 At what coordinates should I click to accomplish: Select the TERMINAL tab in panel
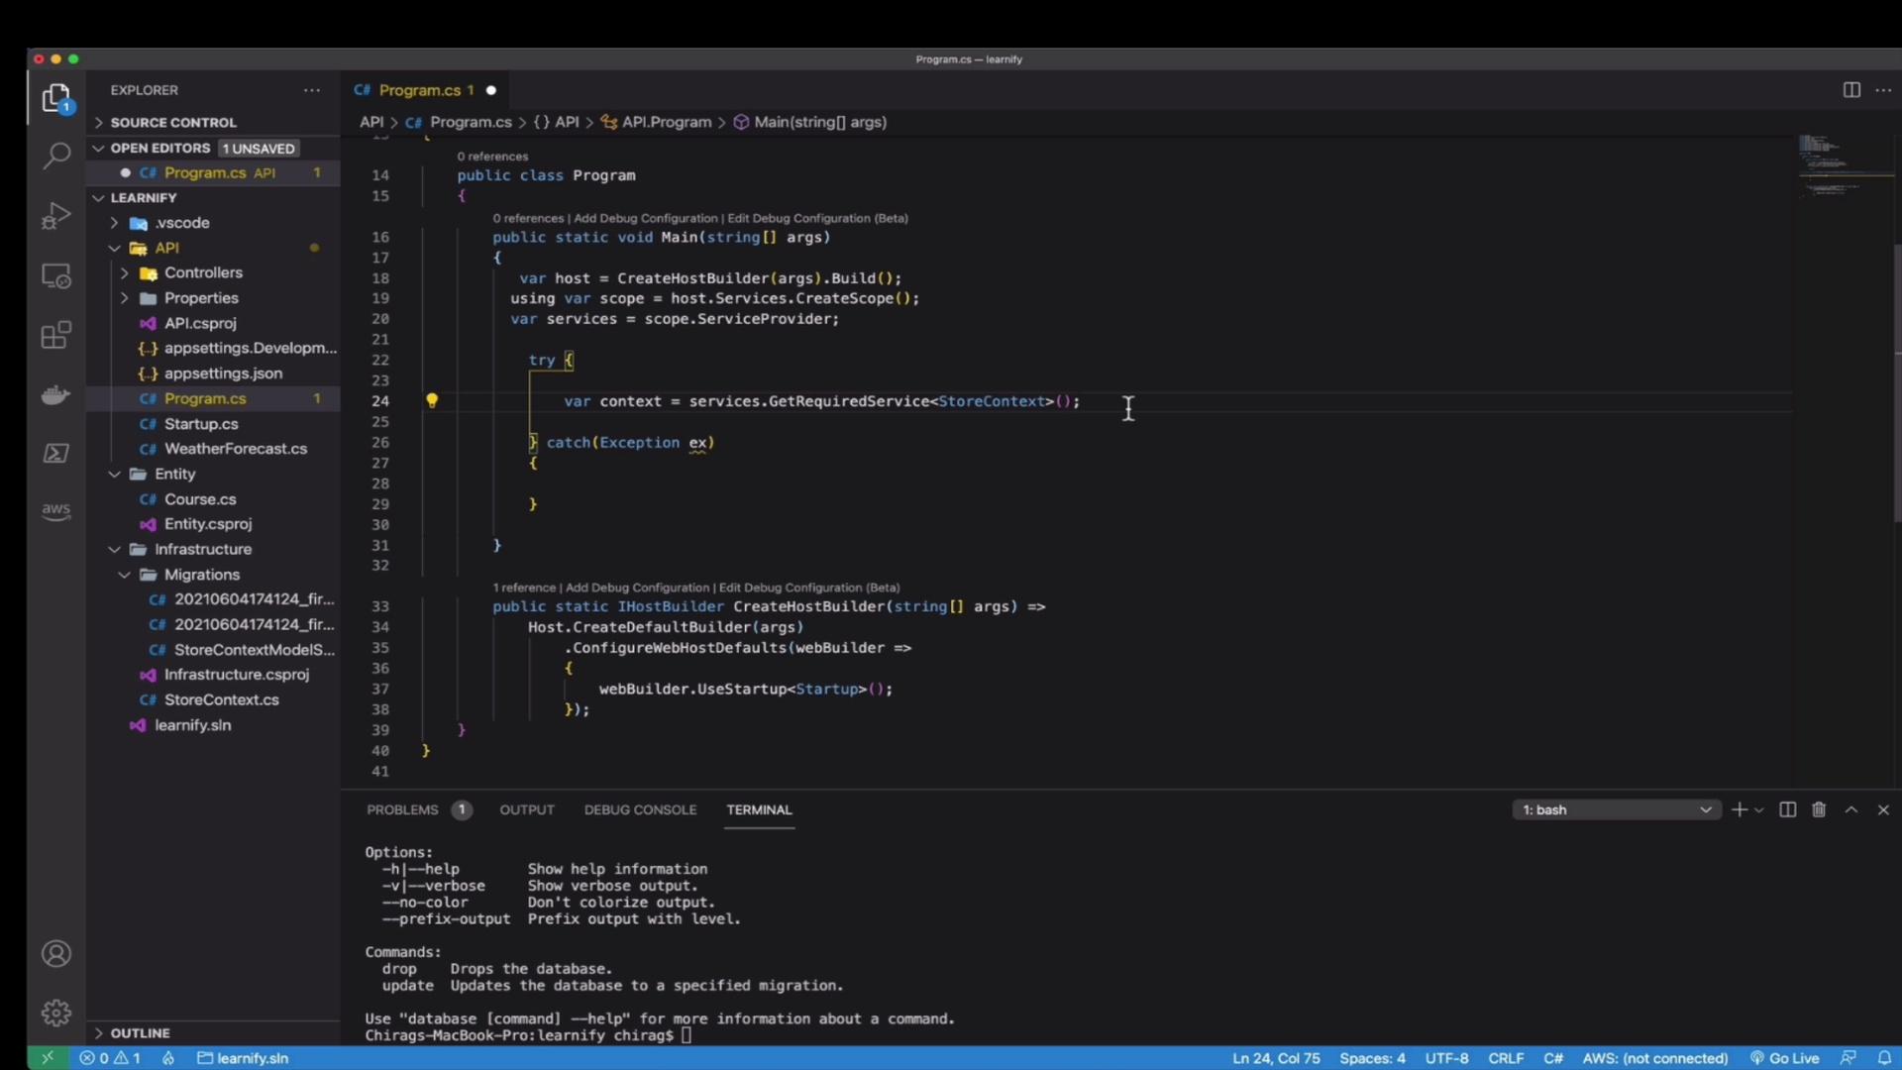760,808
